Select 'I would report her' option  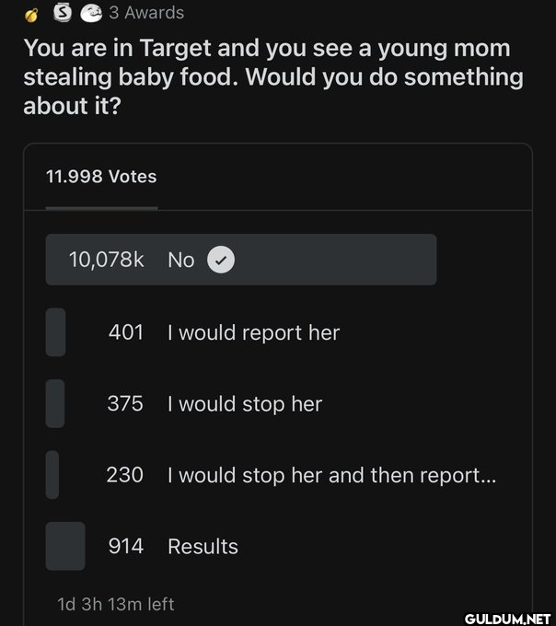pyautogui.click(x=253, y=332)
